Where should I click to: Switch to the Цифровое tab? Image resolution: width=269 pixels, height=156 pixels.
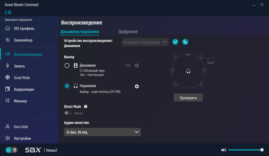128,32
